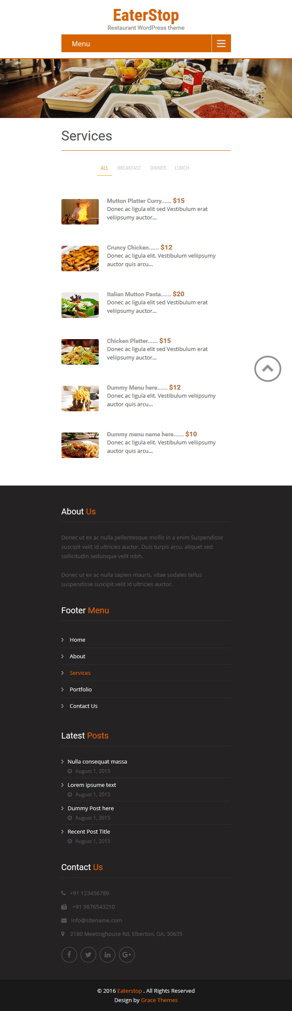Open the Contact Us footer link
This screenshot has height=1011, width=292.
click(83, 706)
